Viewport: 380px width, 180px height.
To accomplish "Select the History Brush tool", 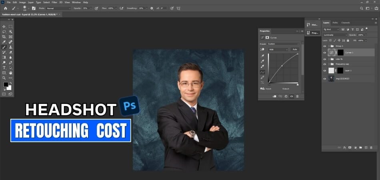I will pyautogui.click(x=4, y=52).
